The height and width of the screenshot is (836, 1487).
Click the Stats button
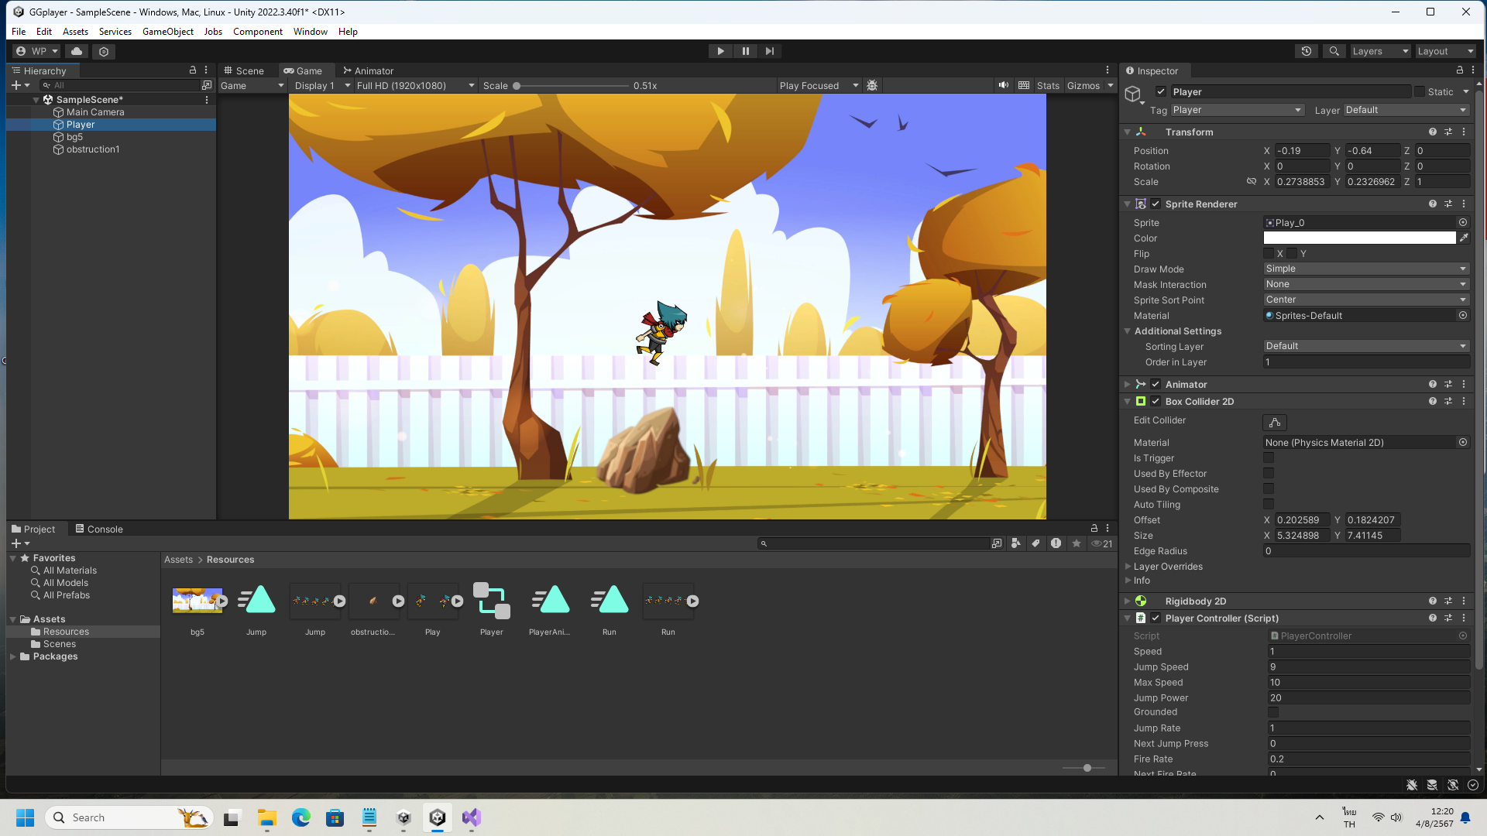click(1047, 86)
